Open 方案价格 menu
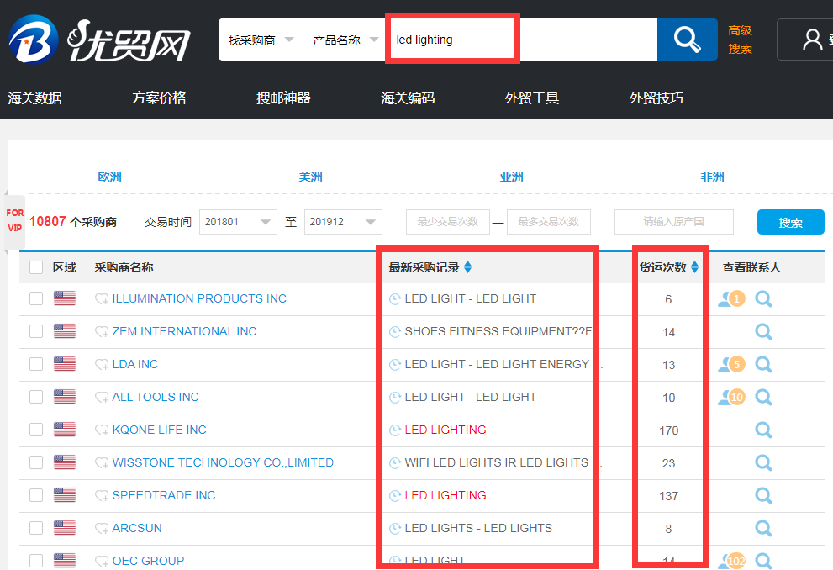This screenshot has width=833, height=570. pos(160,98)
